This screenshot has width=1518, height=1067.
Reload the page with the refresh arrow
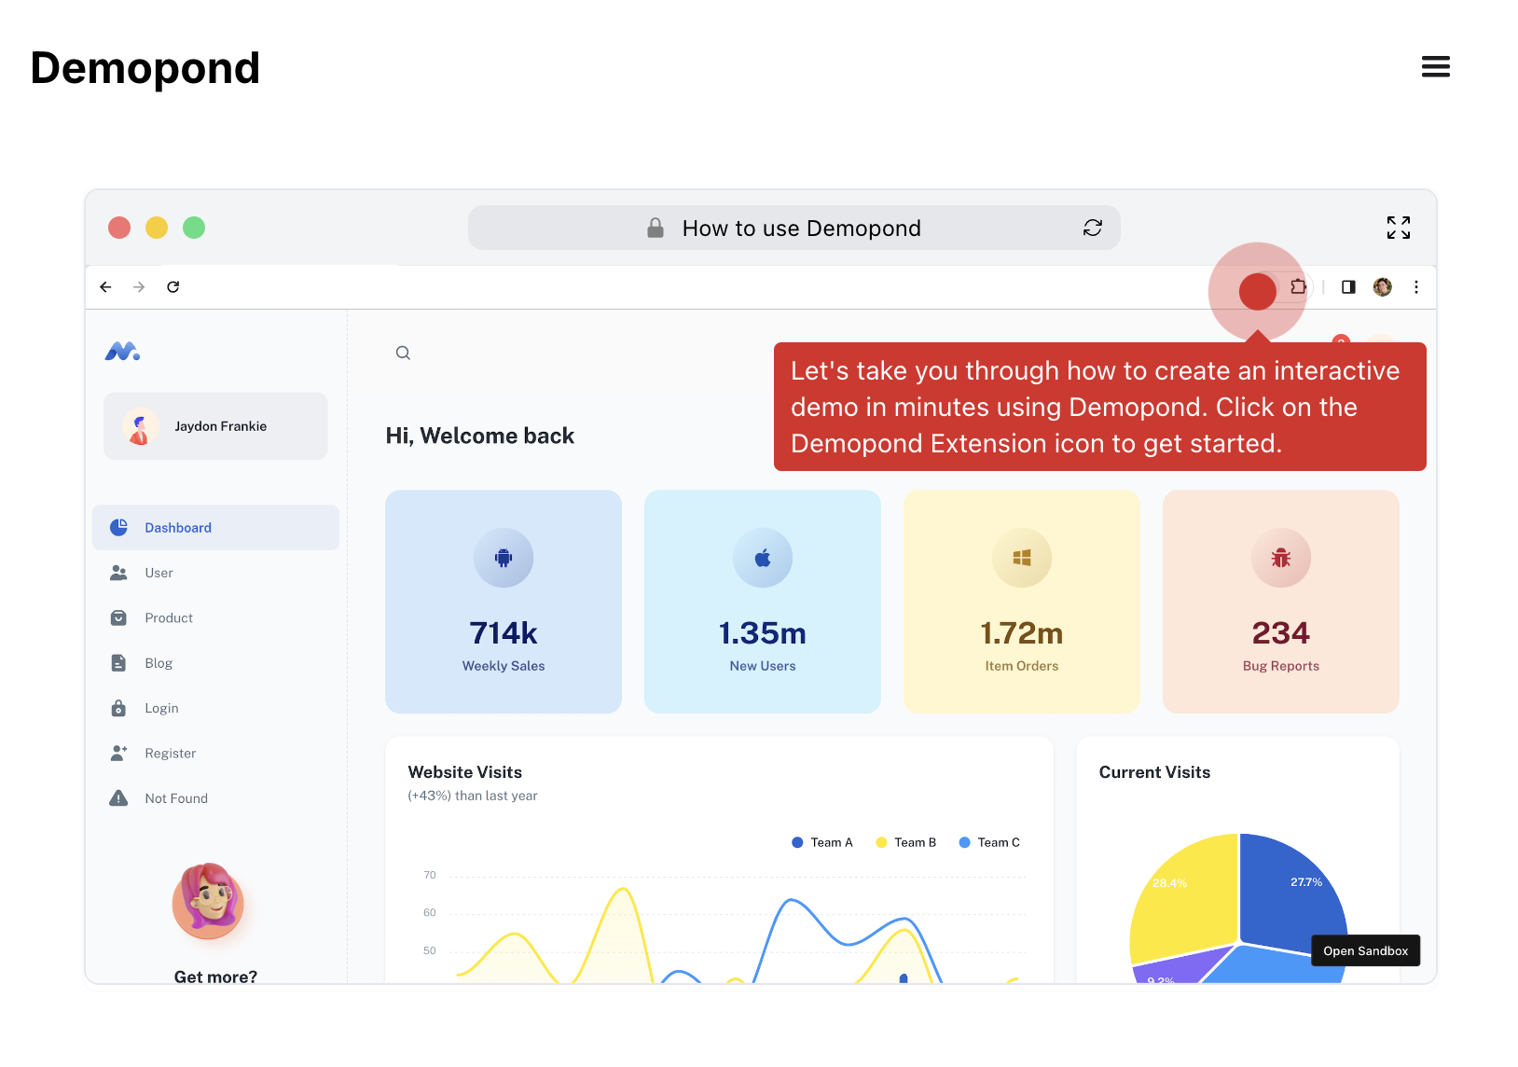click(172, 286)
